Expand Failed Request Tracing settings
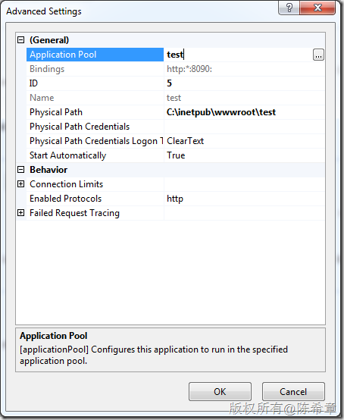 (x=21, y=213)
